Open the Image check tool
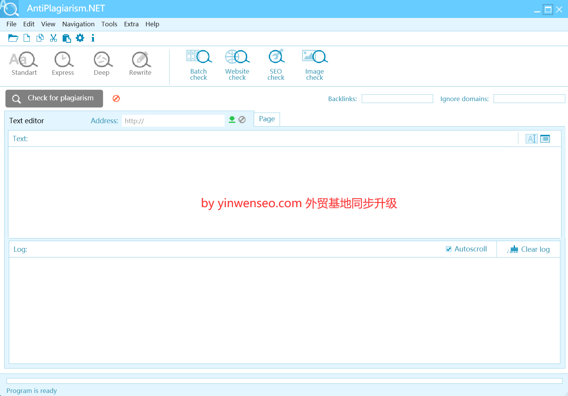 pyautogui.click(x=314, y=65)
